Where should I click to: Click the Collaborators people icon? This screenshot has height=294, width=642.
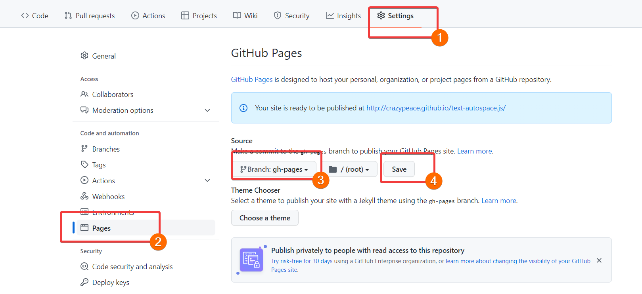[x=84, y=94]
